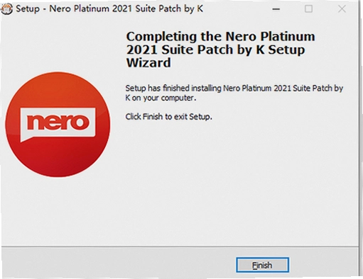Viewport: 363px width, 279px height.
Task: Click Finish to exit Setup
Action: [262, 265]
